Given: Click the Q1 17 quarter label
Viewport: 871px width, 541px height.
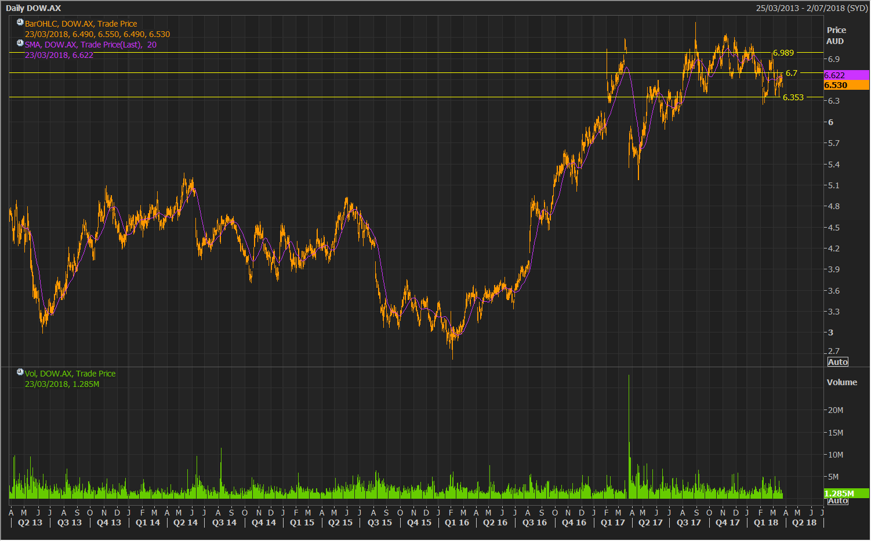Looking at the screenshot, I should pyautogui.click(x=613, y=522).
